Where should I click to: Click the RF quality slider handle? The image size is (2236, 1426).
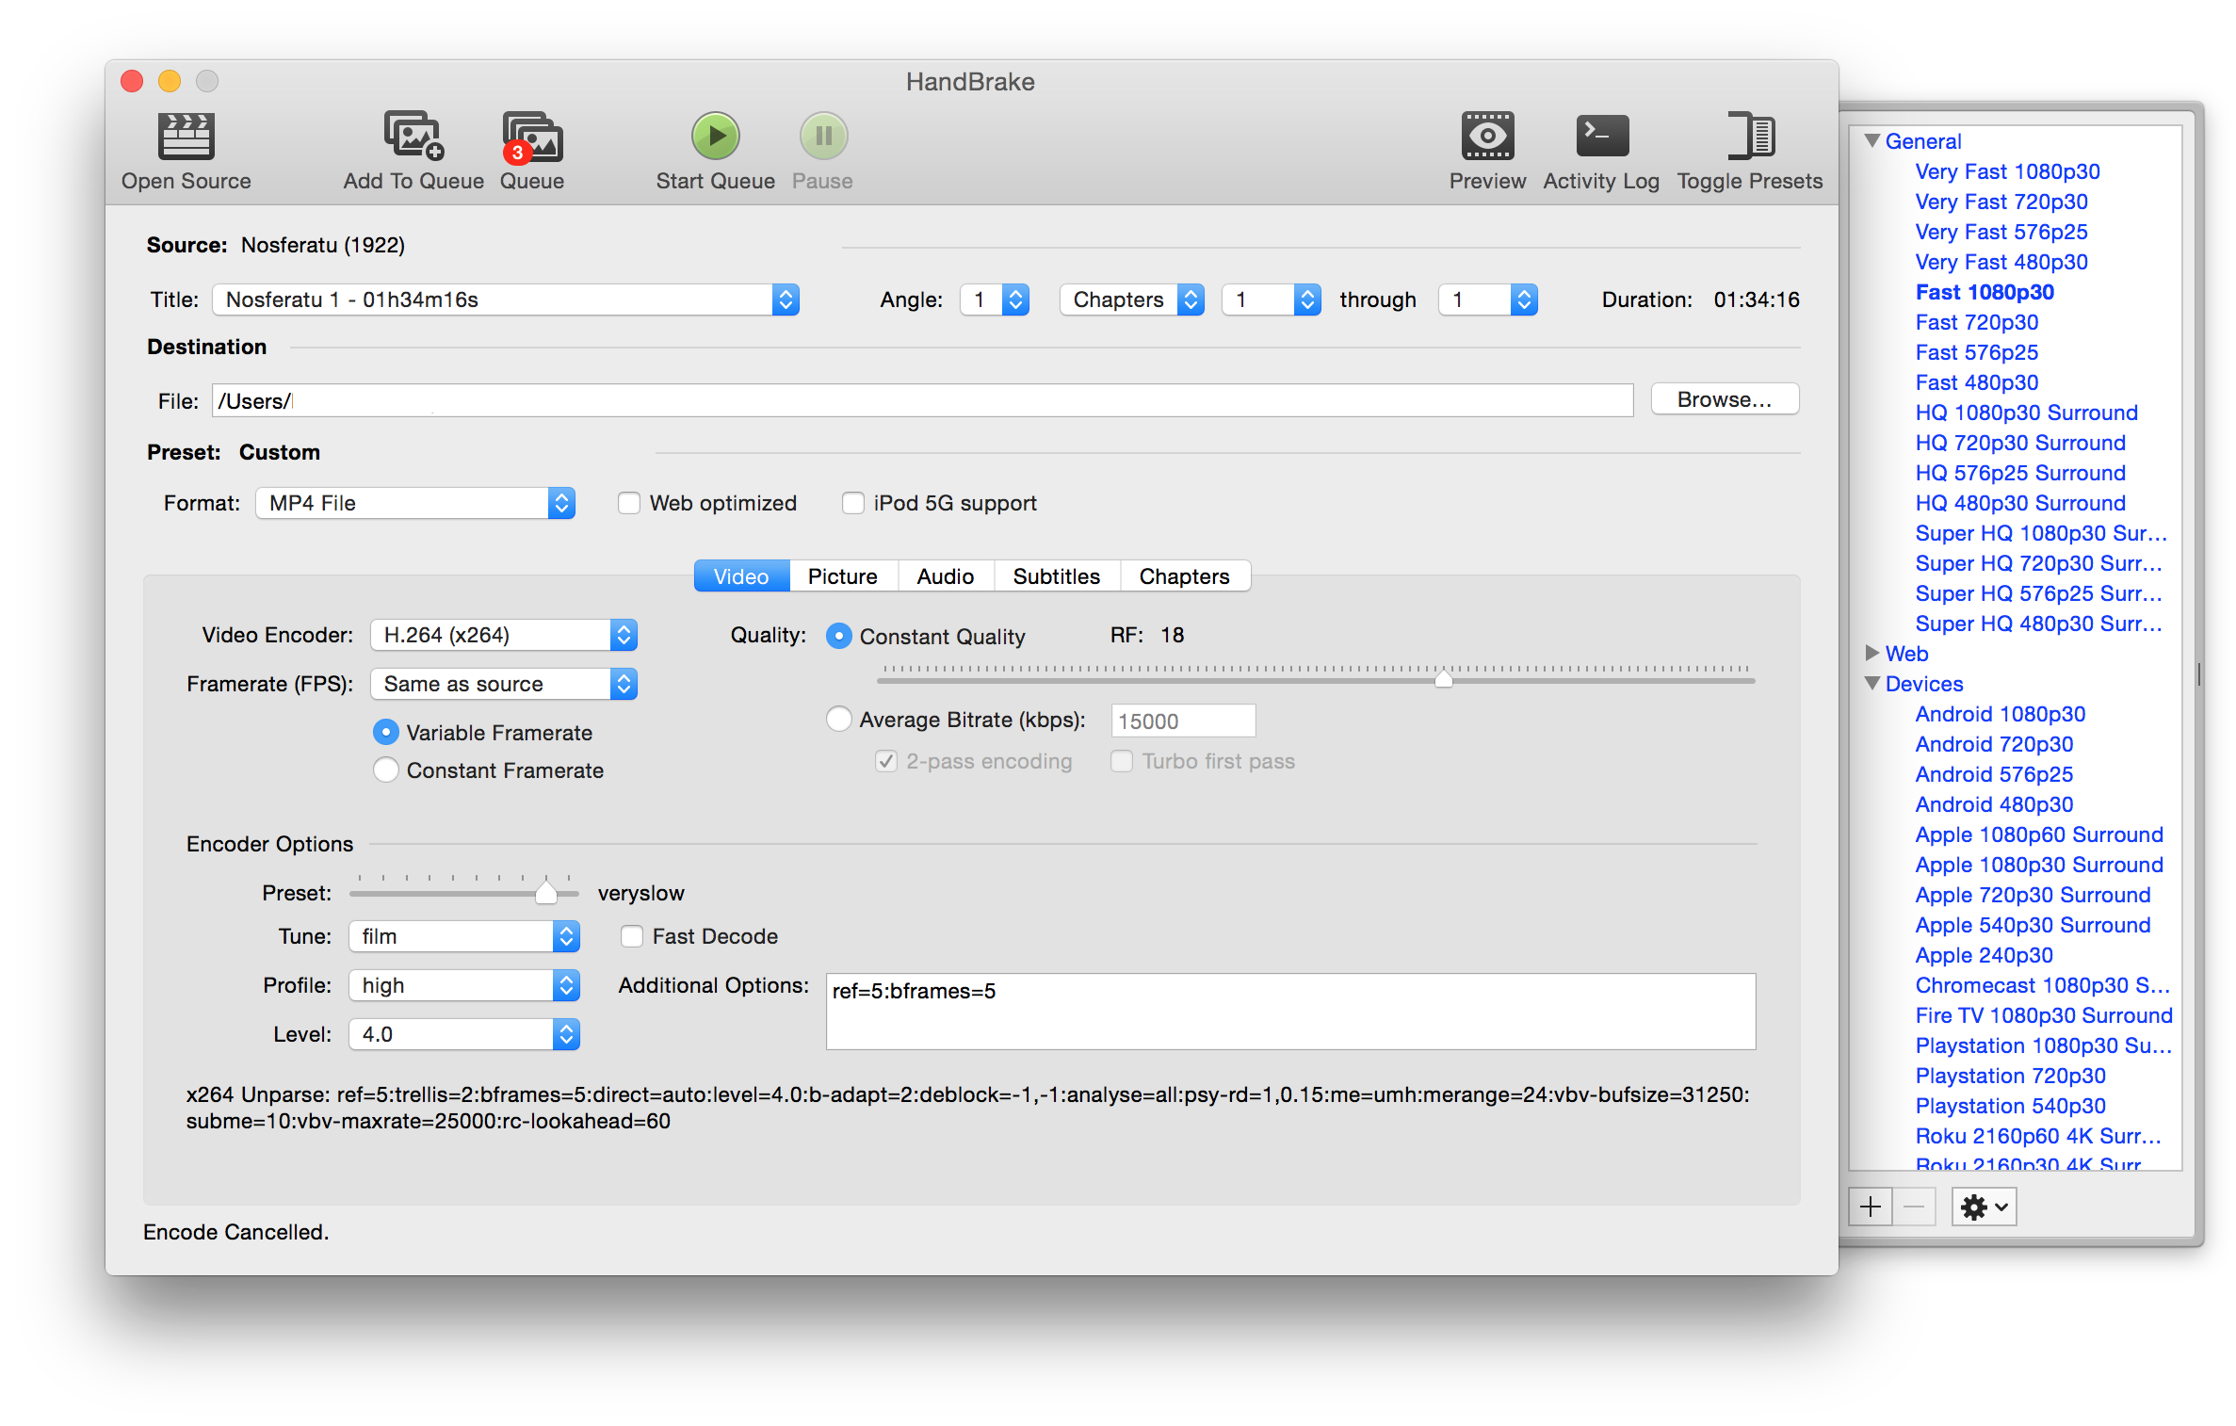pyautogui.click(x=1443, y=678)
